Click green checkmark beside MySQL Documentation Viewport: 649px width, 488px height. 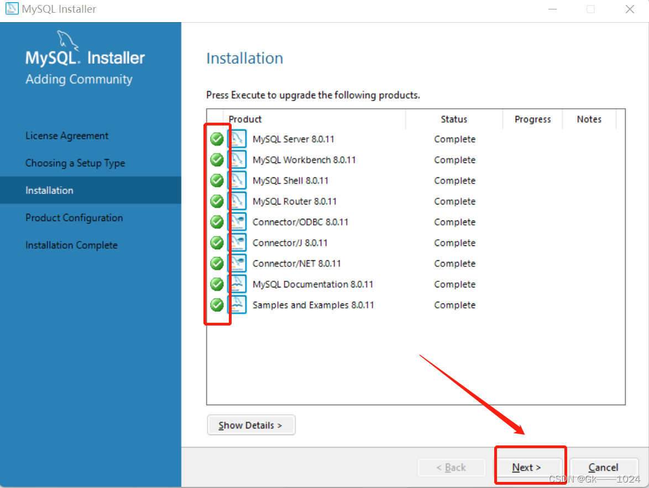coord(217,284)
